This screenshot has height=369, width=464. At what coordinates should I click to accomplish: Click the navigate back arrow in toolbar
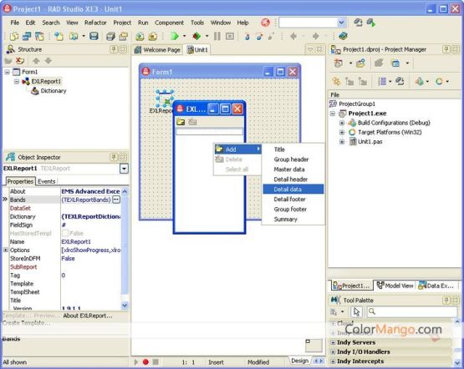[x=293, y=37]
